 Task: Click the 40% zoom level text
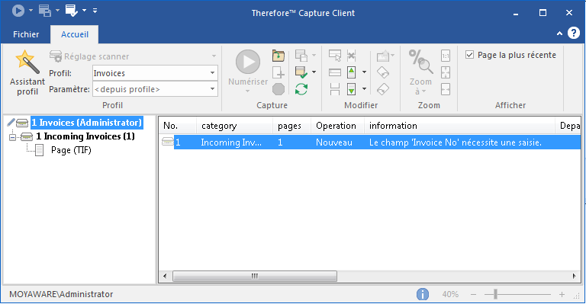450,294
